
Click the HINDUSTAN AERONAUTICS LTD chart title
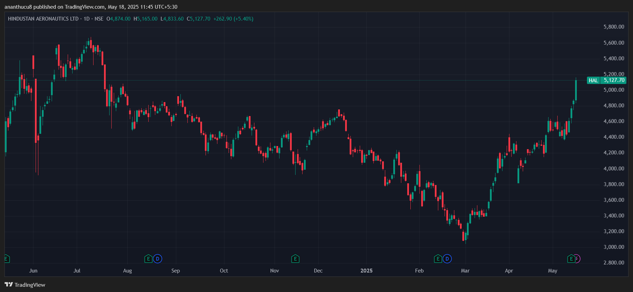[x=43, y=19]
